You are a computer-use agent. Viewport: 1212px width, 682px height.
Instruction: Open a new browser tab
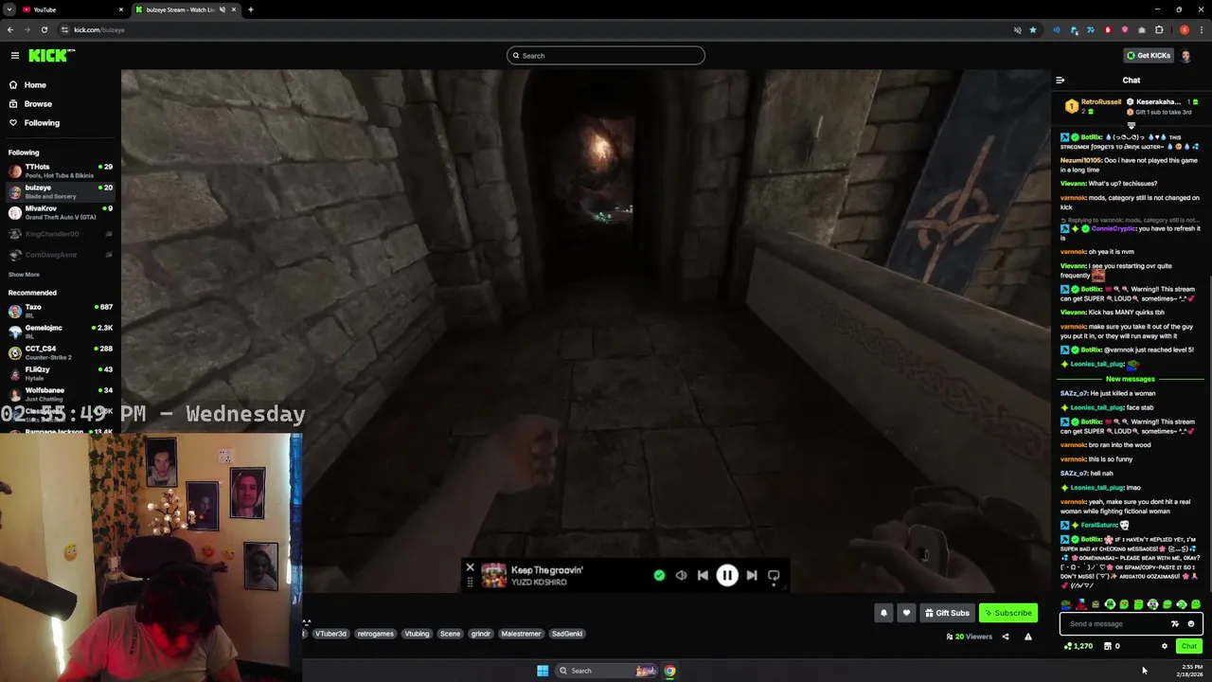point(251,9)
